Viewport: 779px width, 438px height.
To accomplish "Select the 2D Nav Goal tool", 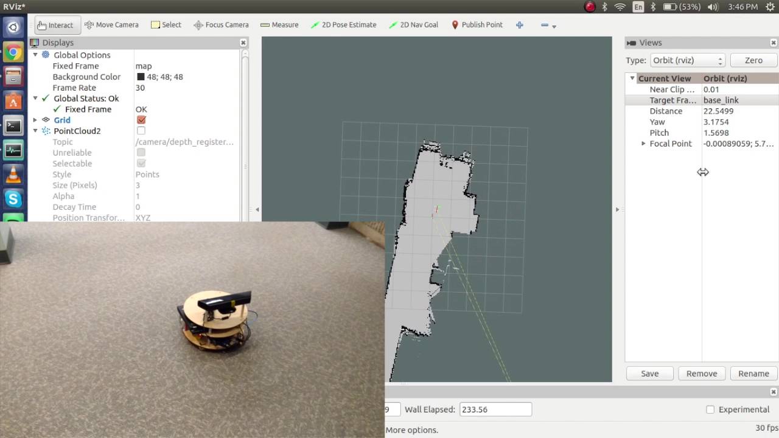I will (413, 25).
